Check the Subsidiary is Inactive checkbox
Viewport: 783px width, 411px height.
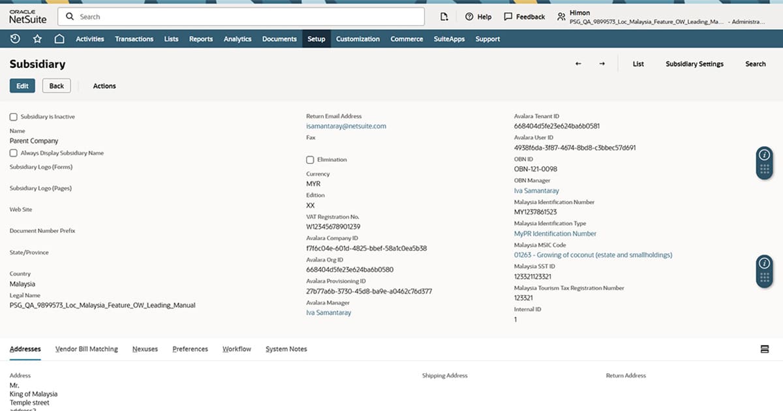(x=14, y=117)
